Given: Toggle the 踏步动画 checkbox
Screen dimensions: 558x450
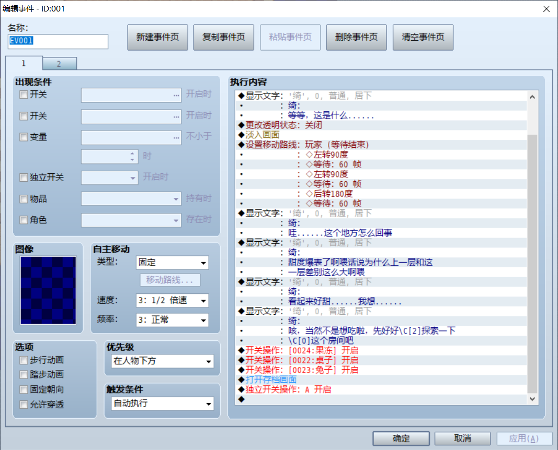Looking at the screenshot, I should click(x=24, y=374).
